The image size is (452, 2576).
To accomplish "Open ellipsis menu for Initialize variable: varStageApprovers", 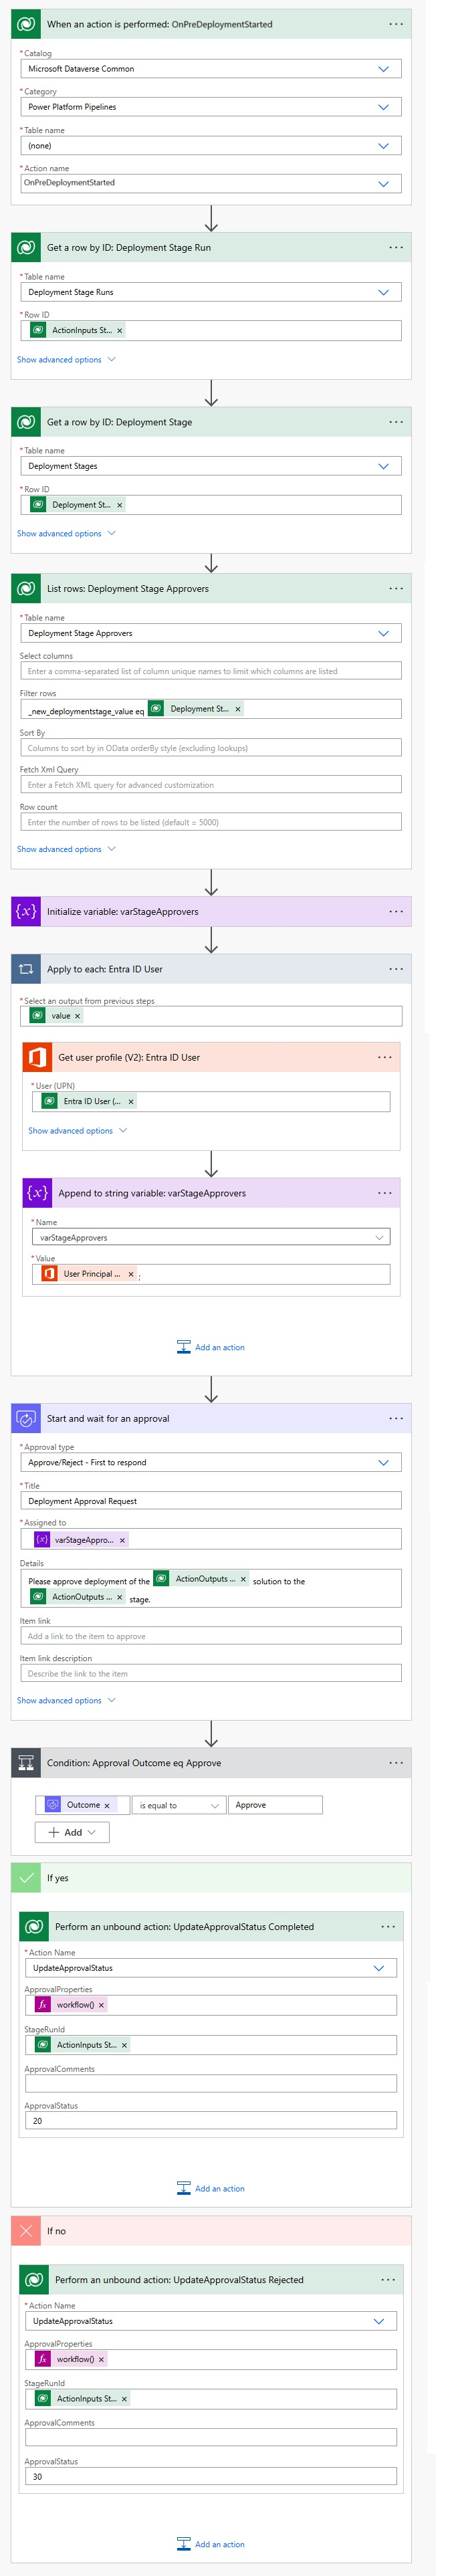I will [x=396, y=911].
